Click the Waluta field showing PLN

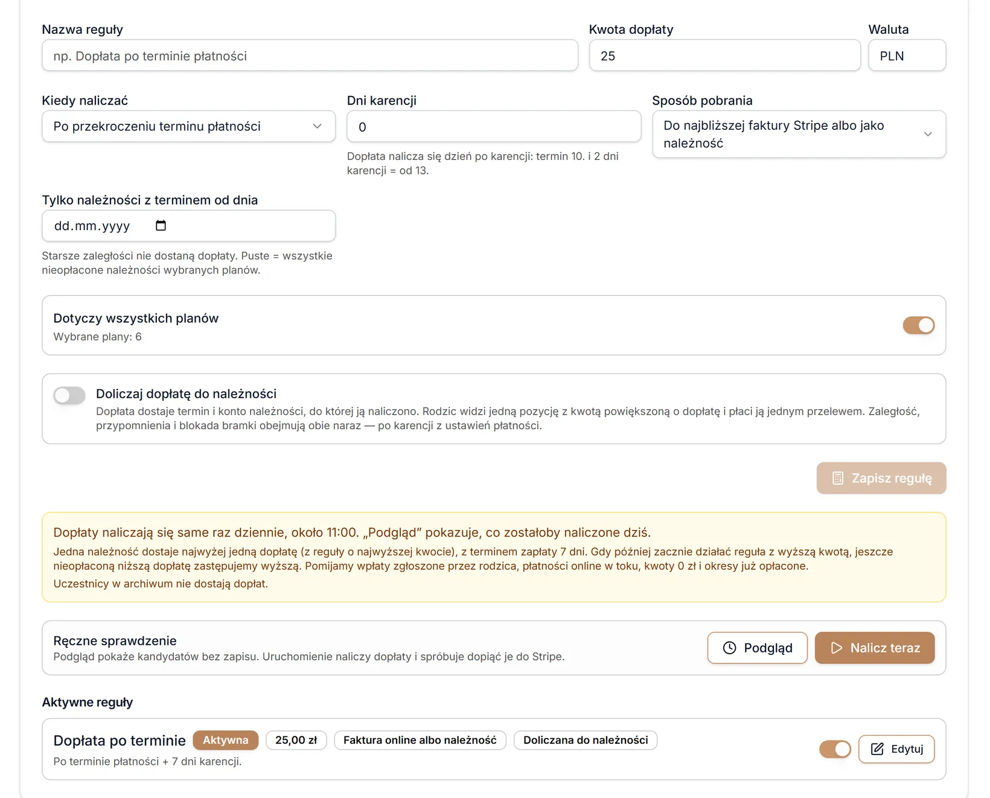pos(907,56)
